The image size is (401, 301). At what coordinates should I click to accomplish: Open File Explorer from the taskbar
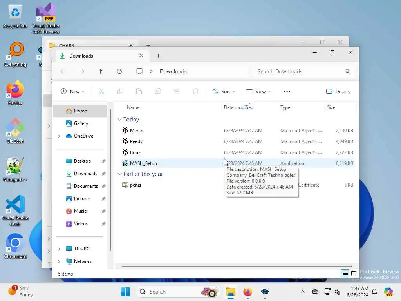[x=230, y=292]
